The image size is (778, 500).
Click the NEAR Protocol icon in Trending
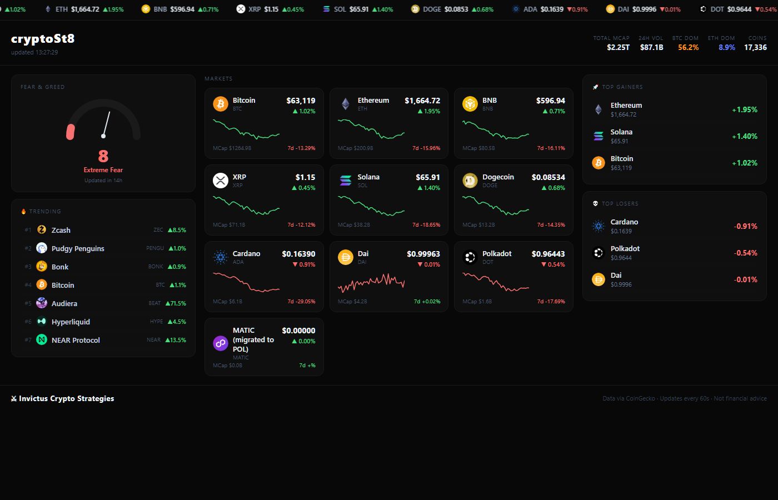[42, 339]
